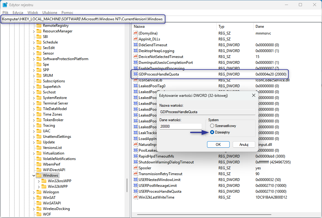
Task: Open the Ulubione menu
Action: click(50, 13)
